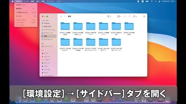The image size is (186, 104).
Task: Open the ファイル menu
Action: click(26, 1)
